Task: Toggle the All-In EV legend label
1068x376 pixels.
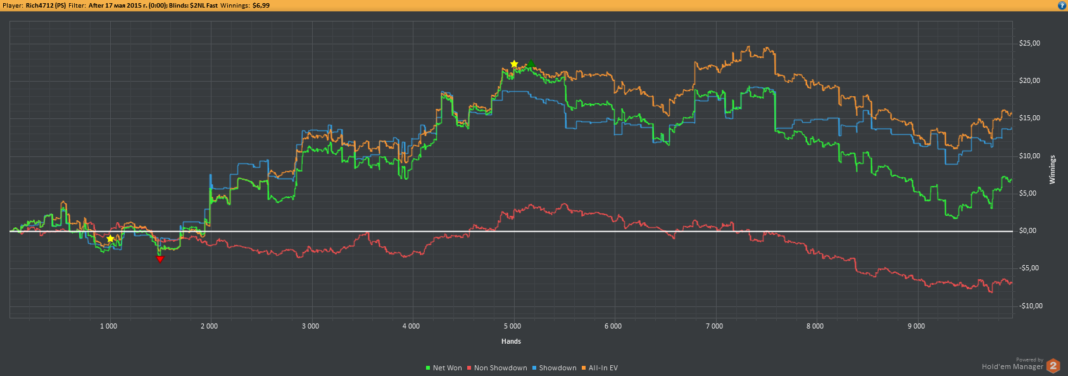Action: (x=603, y=368)
